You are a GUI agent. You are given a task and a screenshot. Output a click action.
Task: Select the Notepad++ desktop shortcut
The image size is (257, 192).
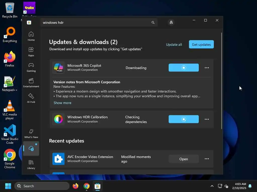[x=10, y=83]
